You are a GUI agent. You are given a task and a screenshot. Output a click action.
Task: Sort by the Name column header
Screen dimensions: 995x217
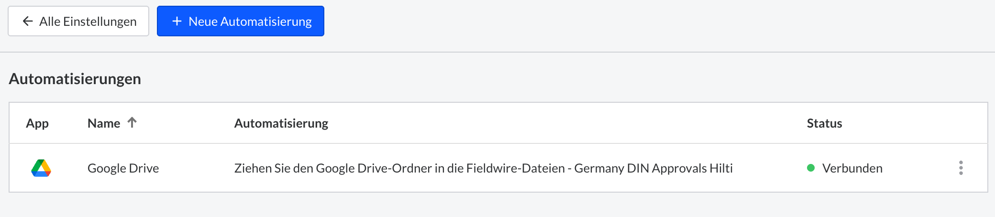104,123
